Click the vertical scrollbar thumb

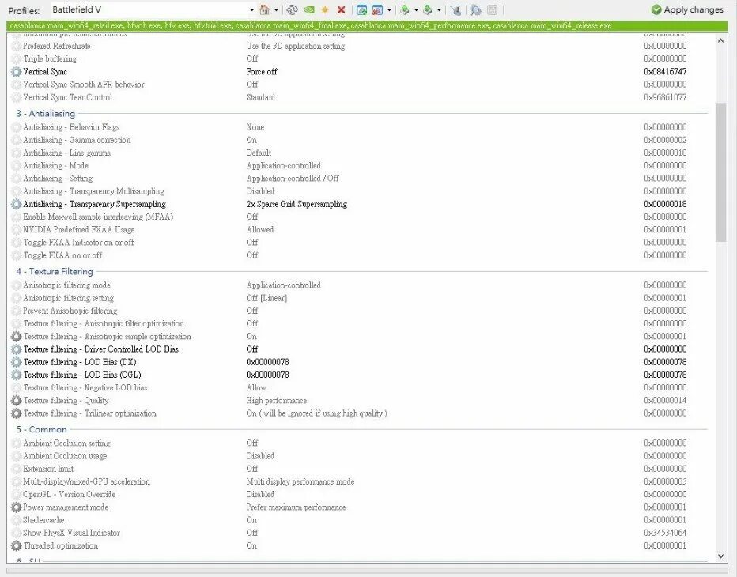(721, 172)
